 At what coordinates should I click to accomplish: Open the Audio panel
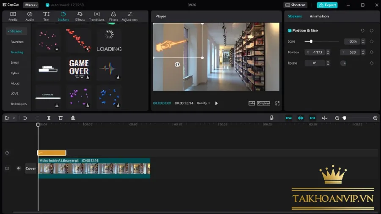click(30, 16)
